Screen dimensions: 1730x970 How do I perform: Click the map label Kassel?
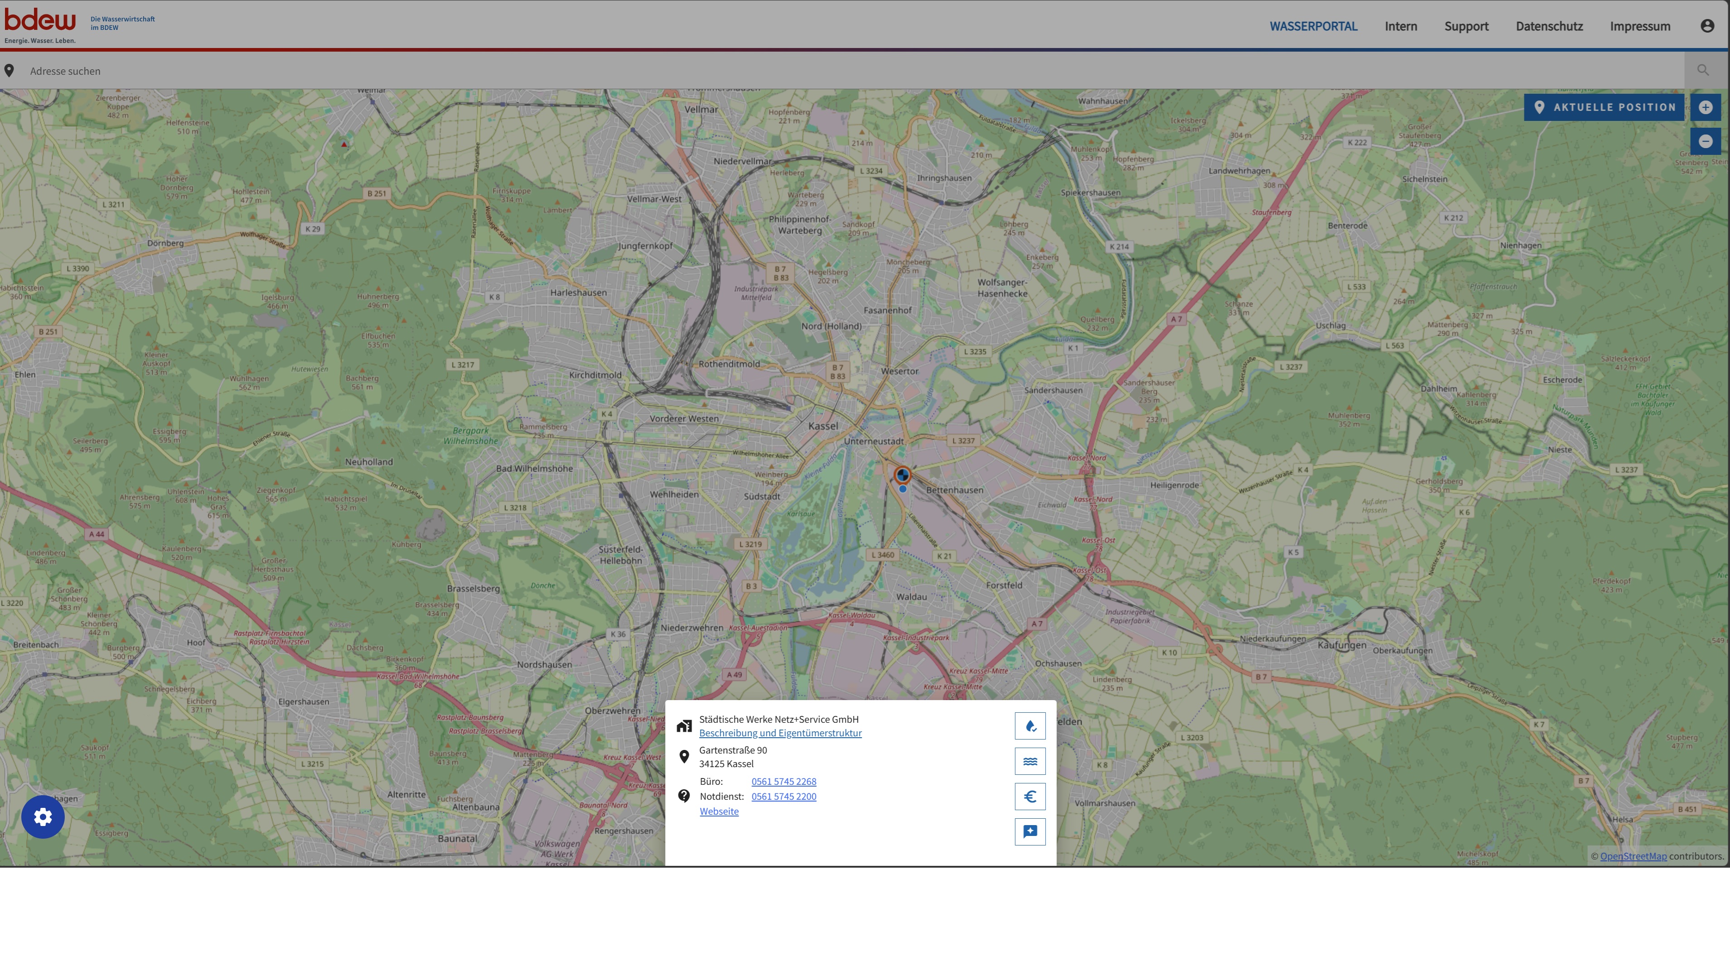pos(823,426)
